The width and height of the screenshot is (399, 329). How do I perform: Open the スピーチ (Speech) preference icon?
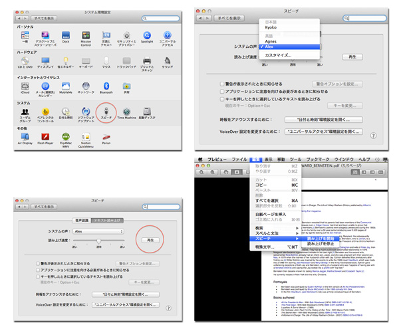pos(106,109)
